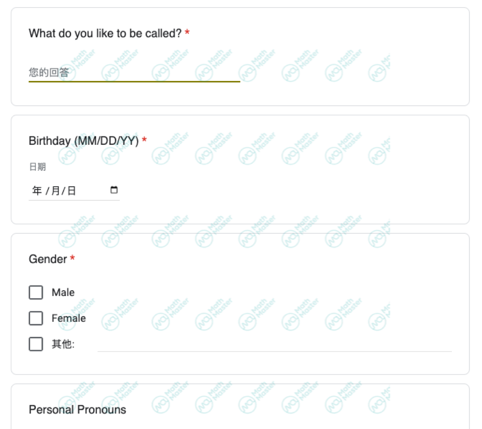
Task: Open the birthday calendar picker icon
Action: pos(114,190)
